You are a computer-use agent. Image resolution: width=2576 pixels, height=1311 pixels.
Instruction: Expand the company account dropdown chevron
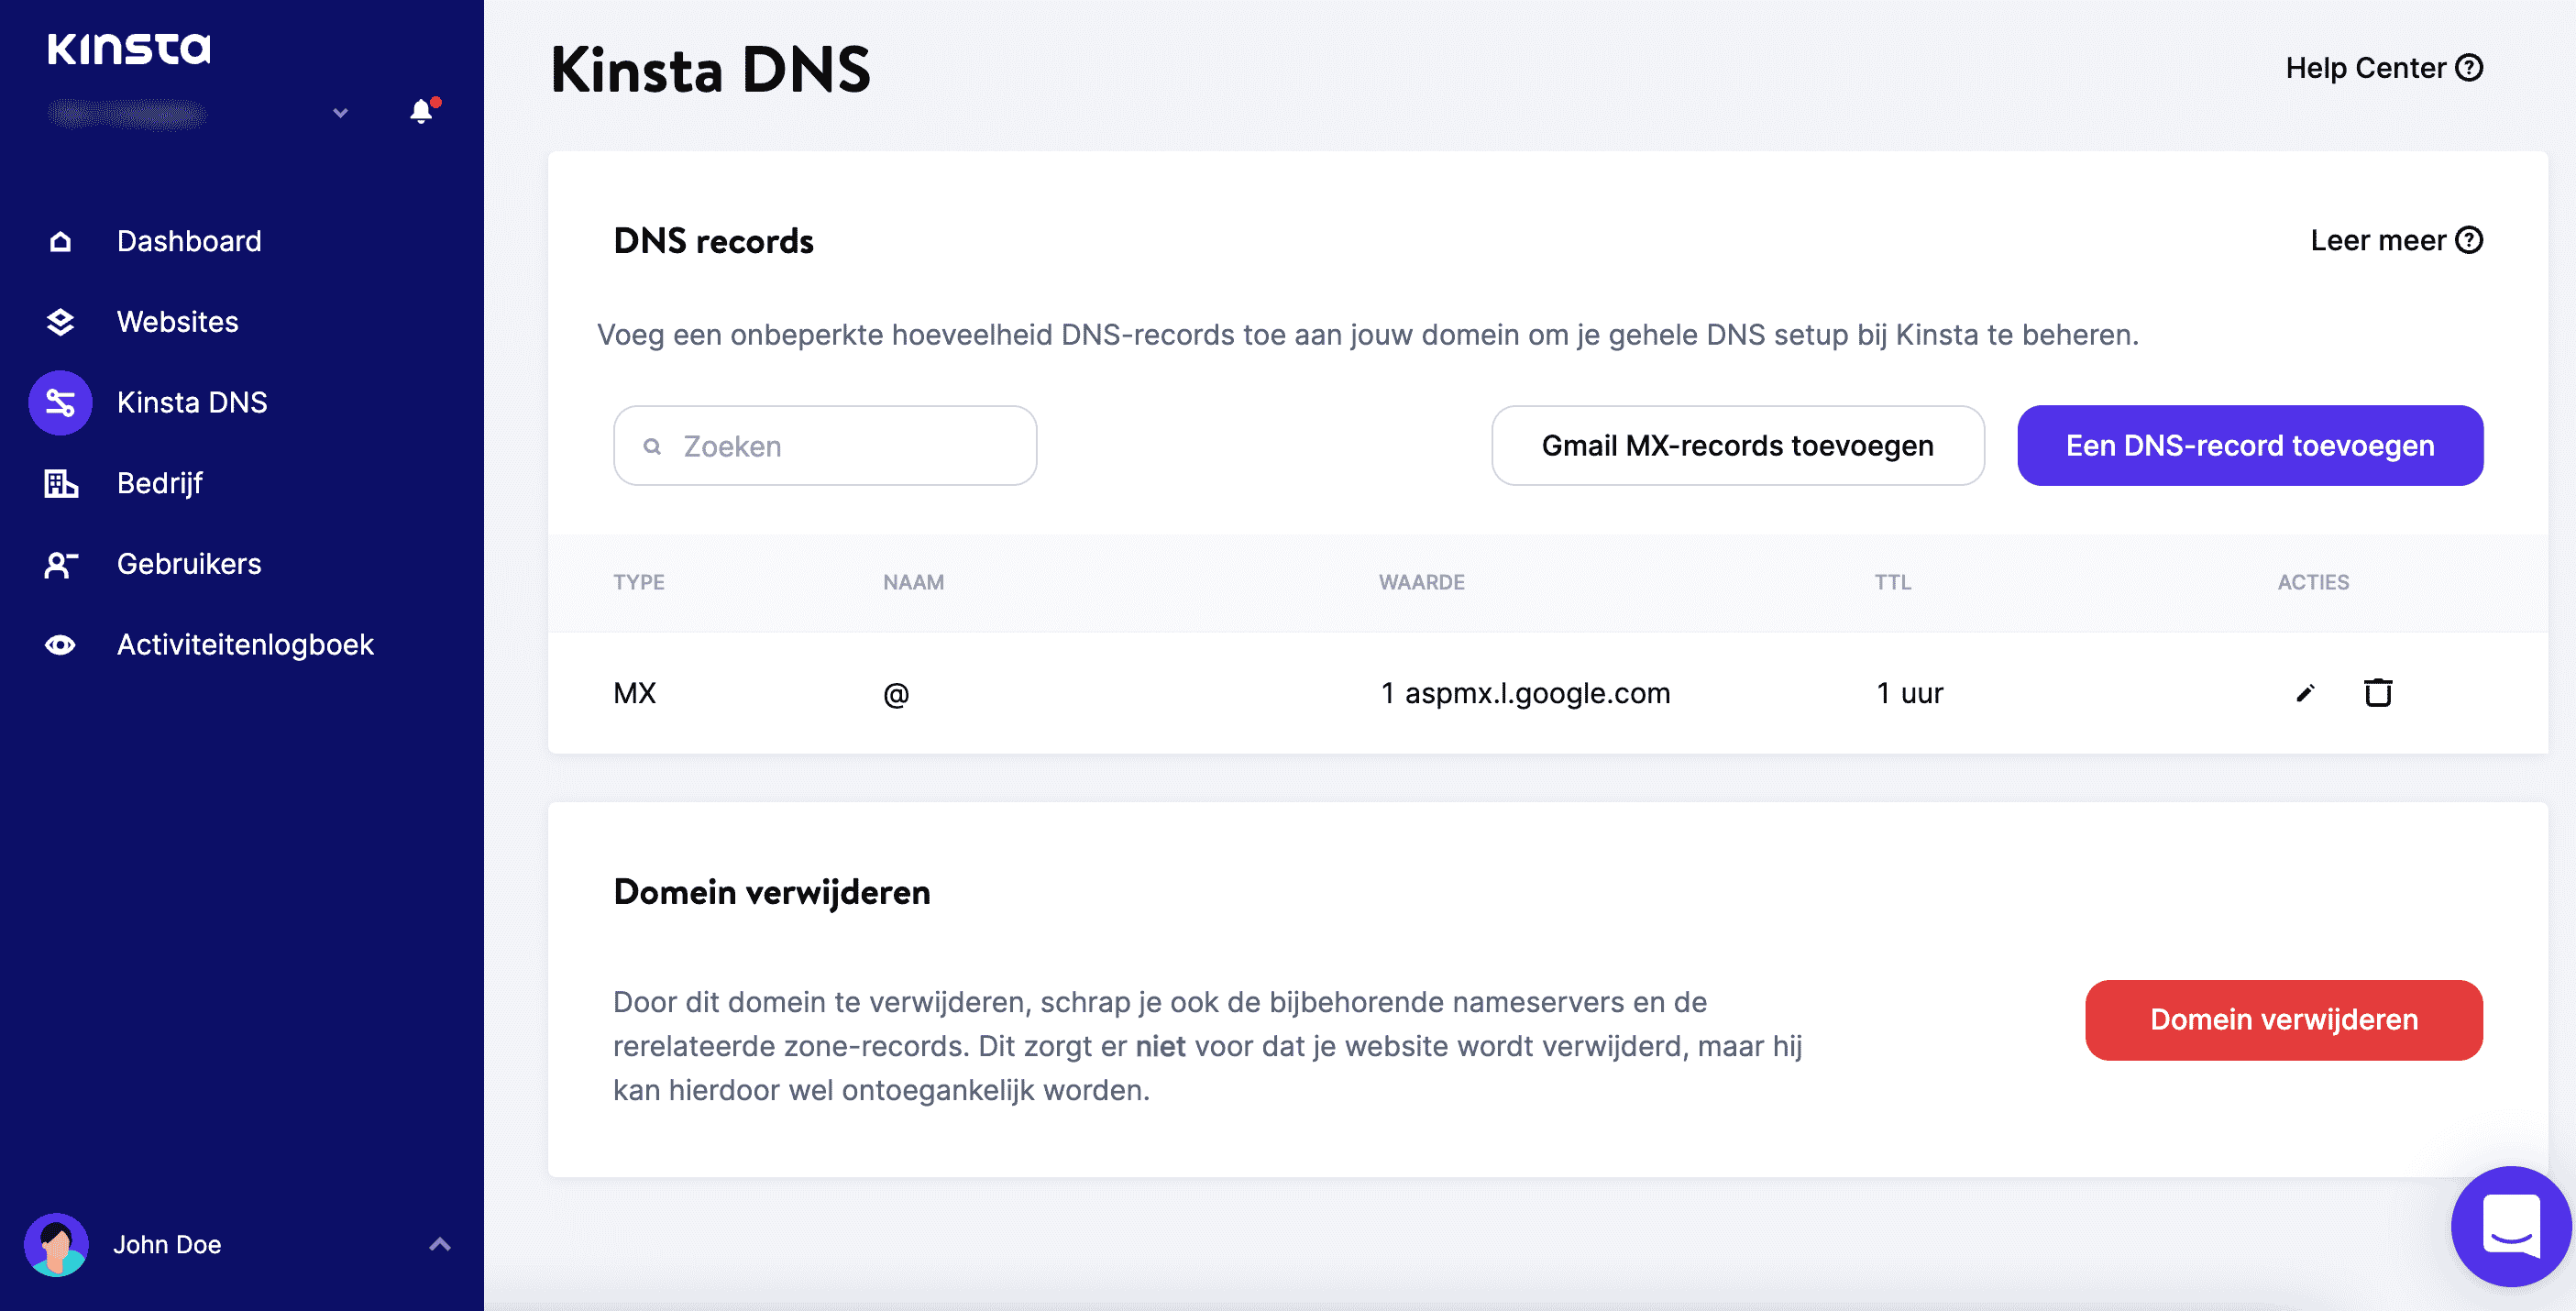click(x=339, y=113)
